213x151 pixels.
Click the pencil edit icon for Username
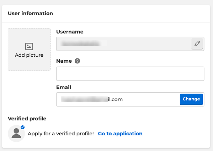pyautogui.click(x=197, y=44)
